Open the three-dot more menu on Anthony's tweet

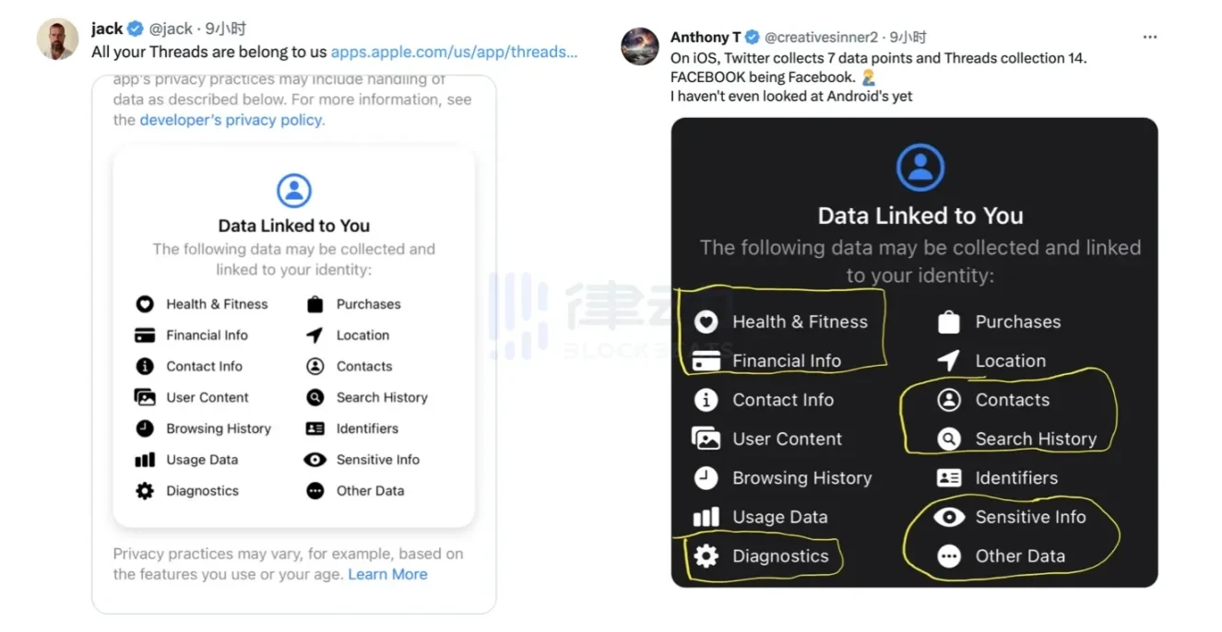(1149, 37)
